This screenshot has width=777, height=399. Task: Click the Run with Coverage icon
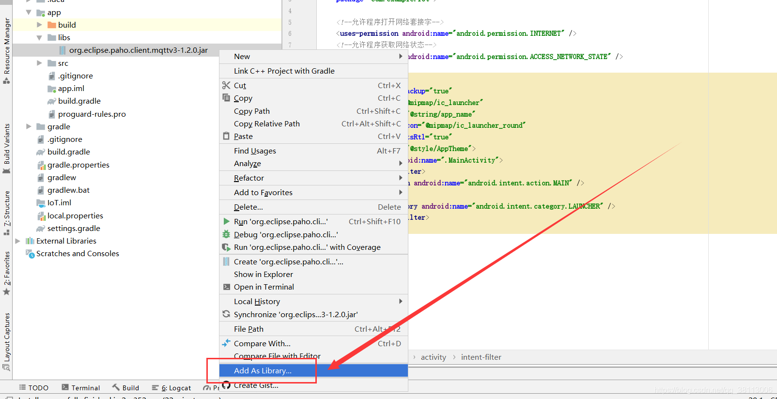226,247
